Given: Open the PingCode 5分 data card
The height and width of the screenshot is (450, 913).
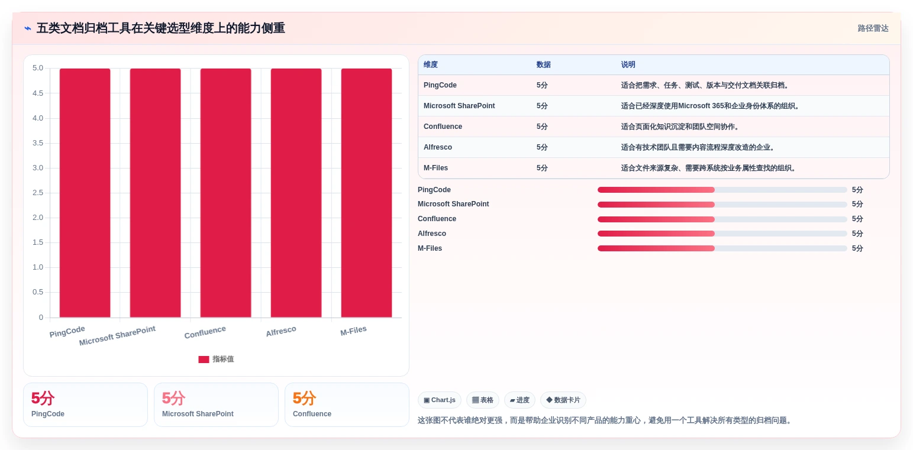Looking at the screenshot, I should (x=85, y=404).
